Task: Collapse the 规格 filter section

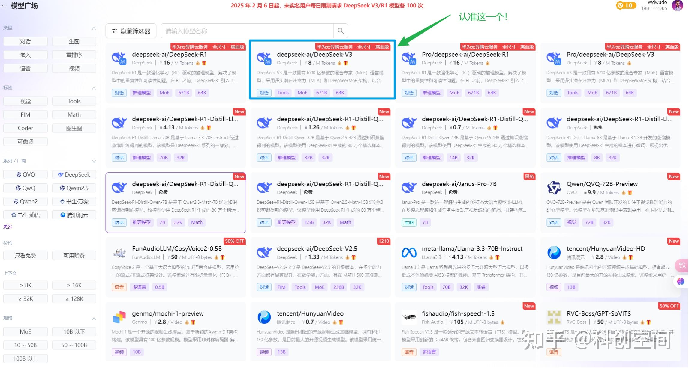Action: pyautogui.click(x=94, y=318)
